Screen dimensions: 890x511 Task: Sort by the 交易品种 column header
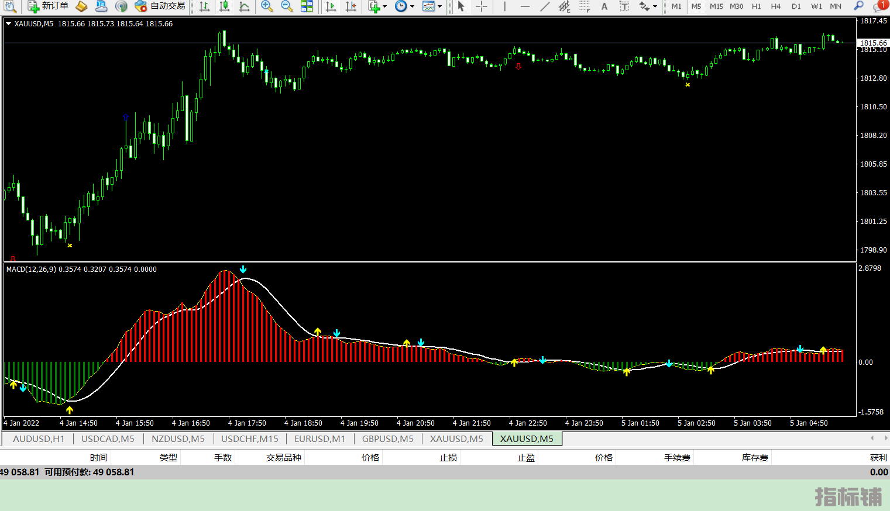(284, 457)
